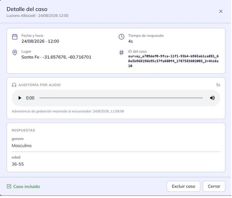Click the Caso incluido checkmark icon
This screenshot has width=232, height=198.
9,186
